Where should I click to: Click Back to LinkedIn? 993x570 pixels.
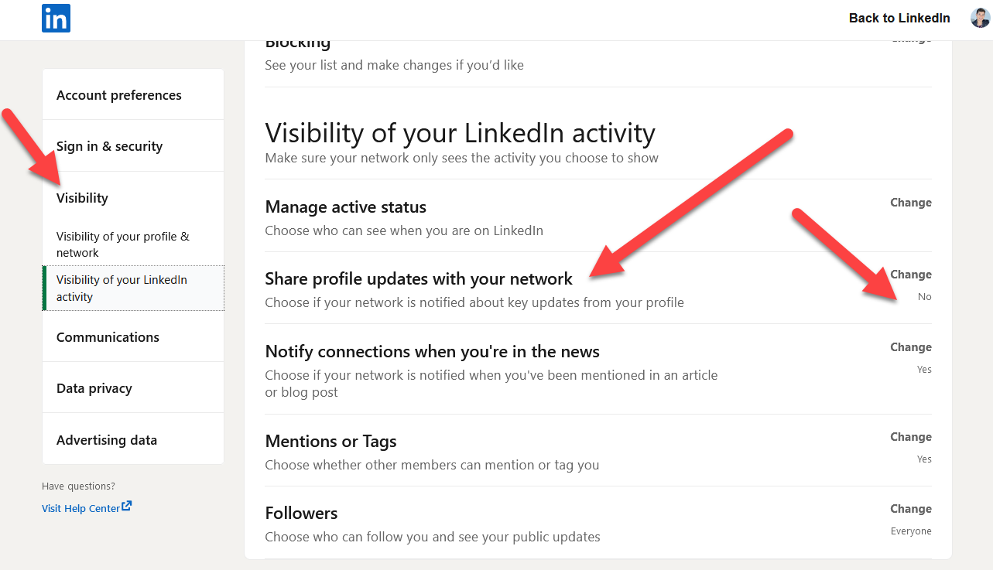[899, 18]
